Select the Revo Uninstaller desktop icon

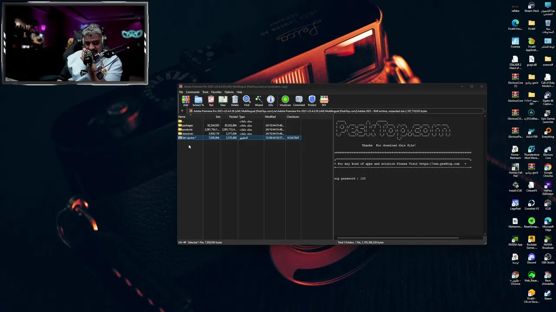click(548, 278)
